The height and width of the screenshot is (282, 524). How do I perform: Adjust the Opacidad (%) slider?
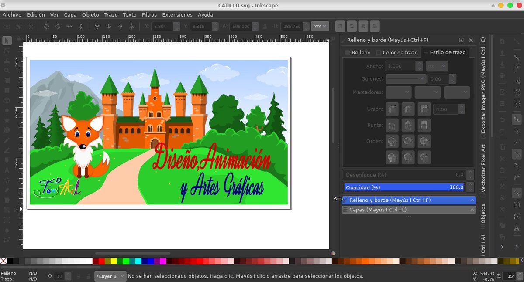405,187
